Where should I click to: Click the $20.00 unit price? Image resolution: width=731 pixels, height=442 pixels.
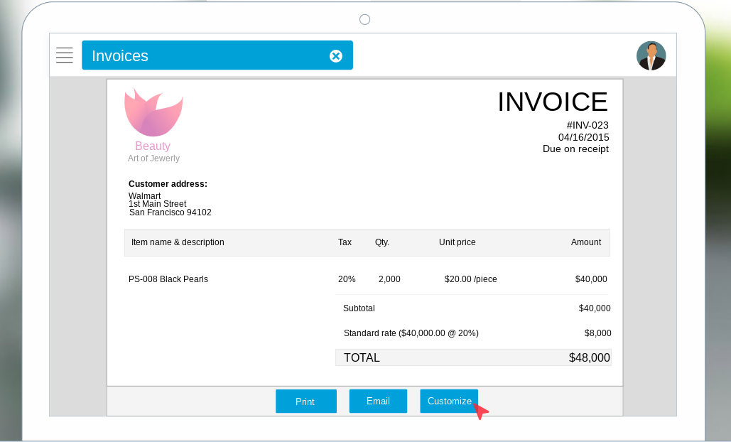[x=457, y=279]
